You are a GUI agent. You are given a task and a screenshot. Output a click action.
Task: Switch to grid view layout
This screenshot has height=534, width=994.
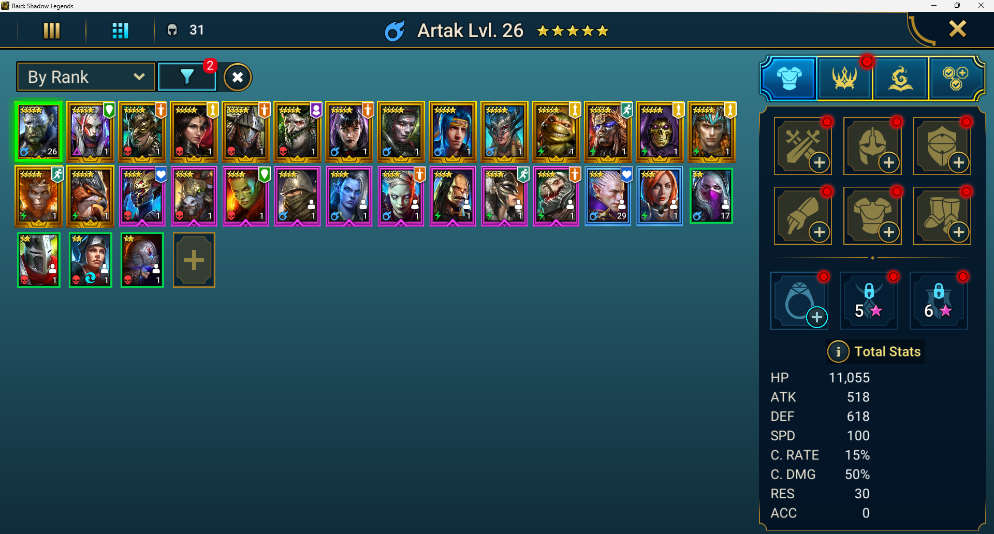(120, 31)
